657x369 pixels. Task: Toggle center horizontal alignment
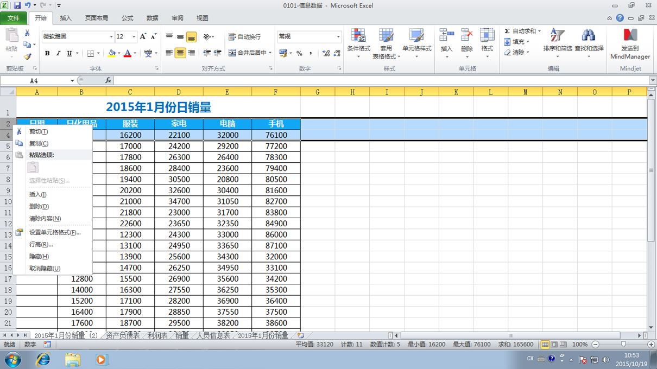click(180, 53)
